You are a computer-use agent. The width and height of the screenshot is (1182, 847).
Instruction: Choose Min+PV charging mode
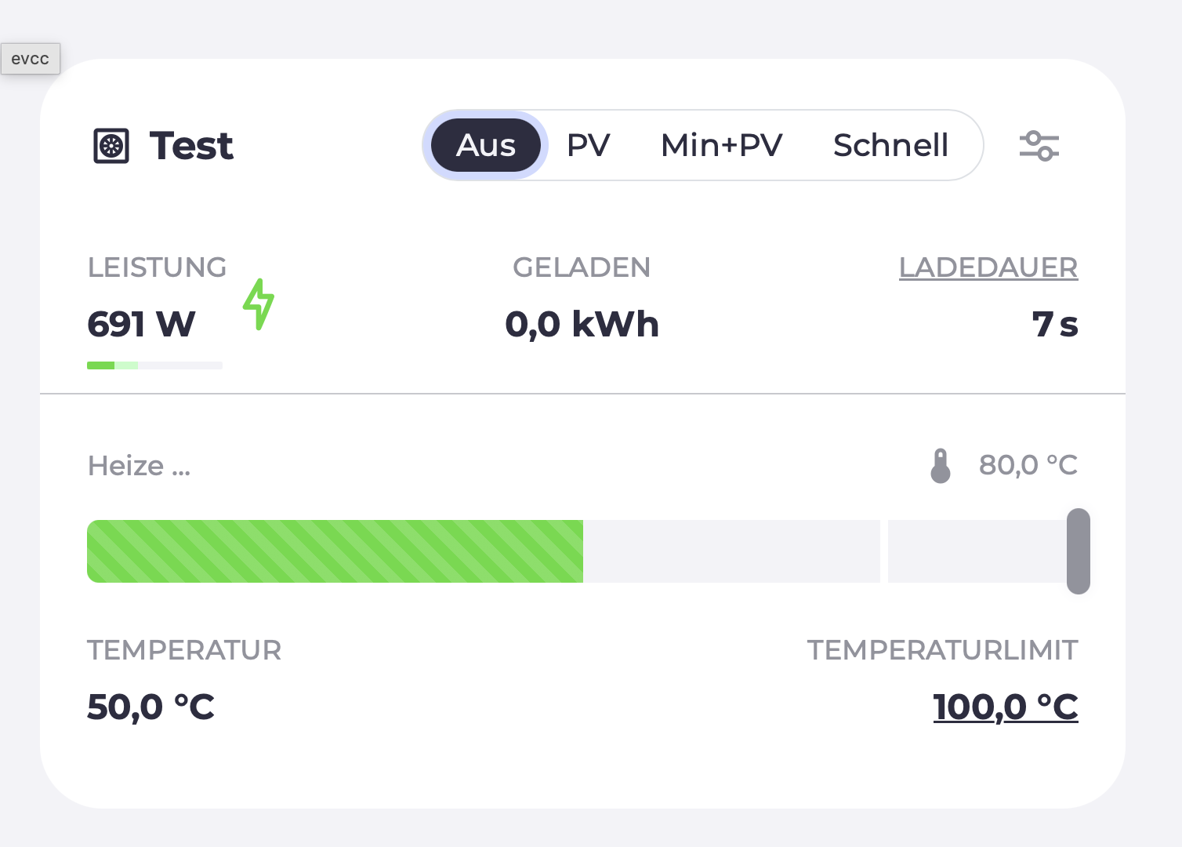point(721,146)
